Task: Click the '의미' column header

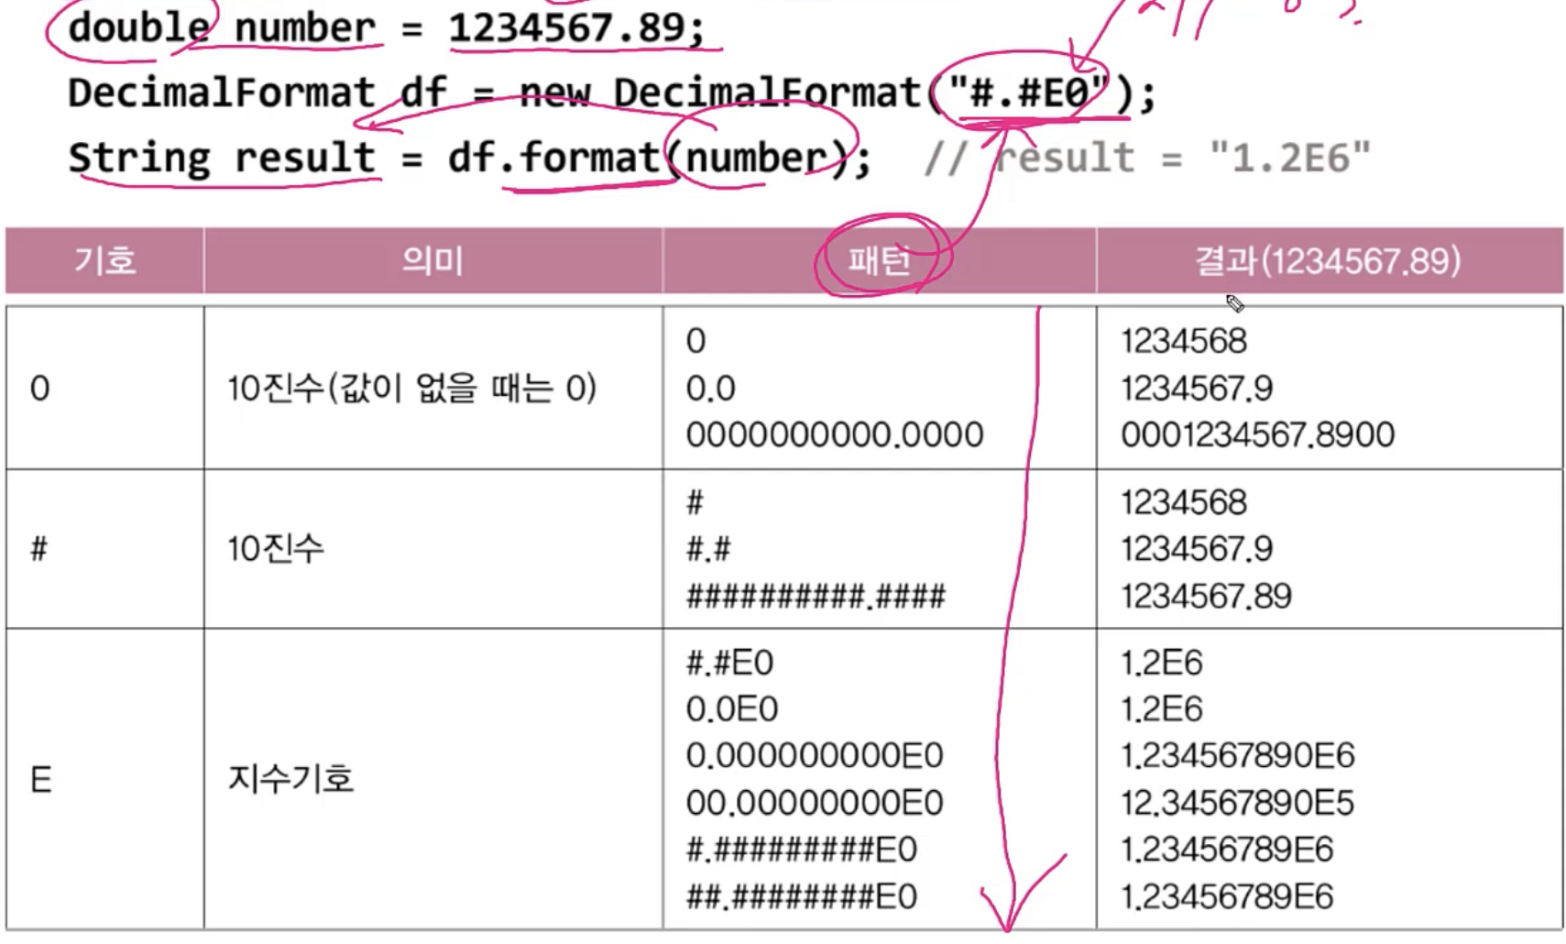Action: [433, 261]
